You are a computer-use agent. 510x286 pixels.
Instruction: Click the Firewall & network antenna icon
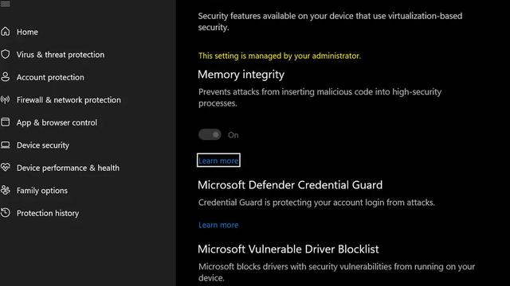pos(6,99)
